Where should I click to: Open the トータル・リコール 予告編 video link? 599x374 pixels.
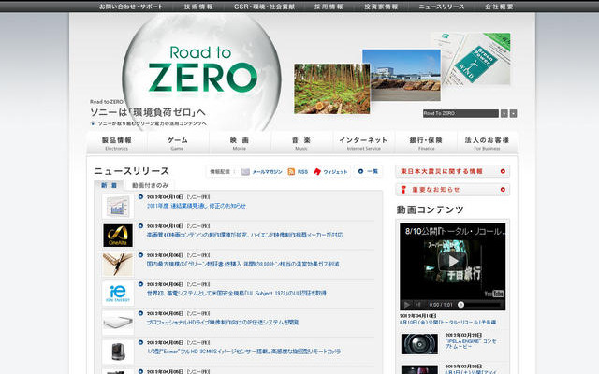tap(447, 322)
